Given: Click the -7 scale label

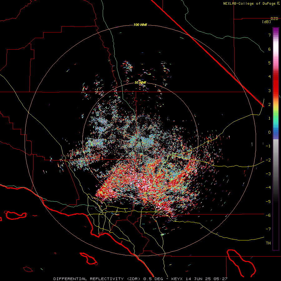Looking at the screenshot, I should [268, 229].
